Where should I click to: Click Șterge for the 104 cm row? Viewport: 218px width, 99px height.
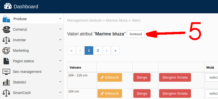(142, 93)
